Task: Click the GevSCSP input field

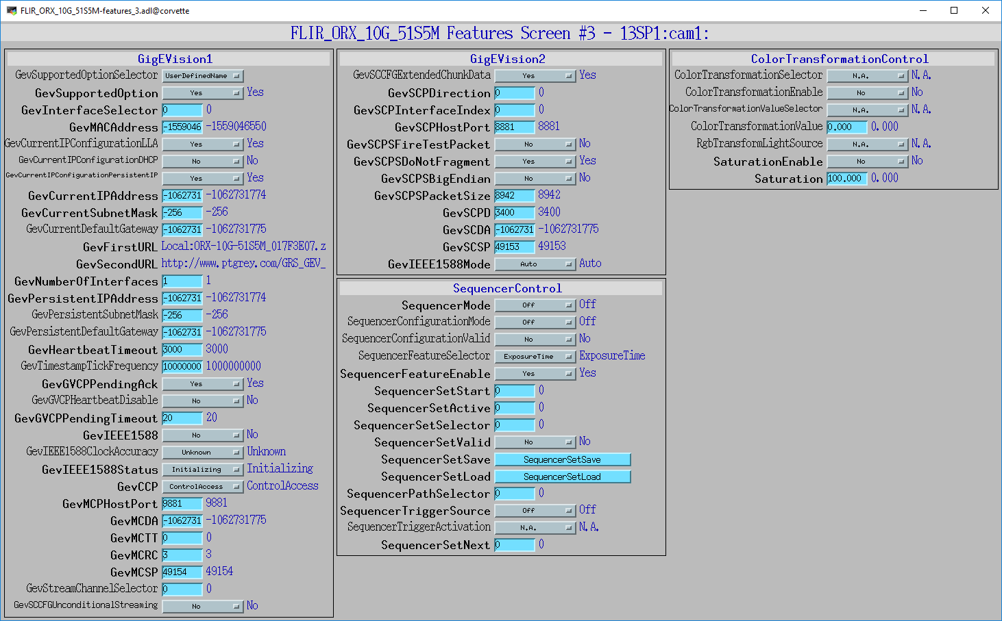Action: click(x=515, y=247)
